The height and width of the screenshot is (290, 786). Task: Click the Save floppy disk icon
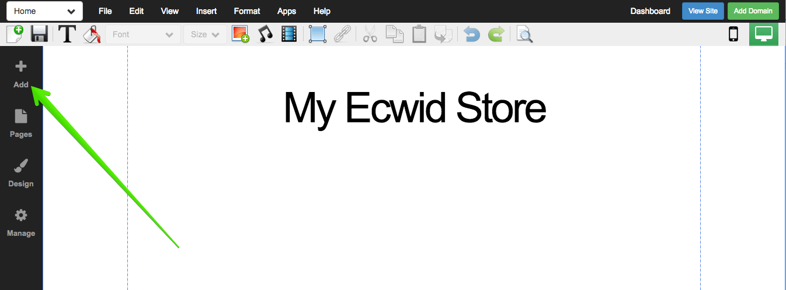pos(39,34)
